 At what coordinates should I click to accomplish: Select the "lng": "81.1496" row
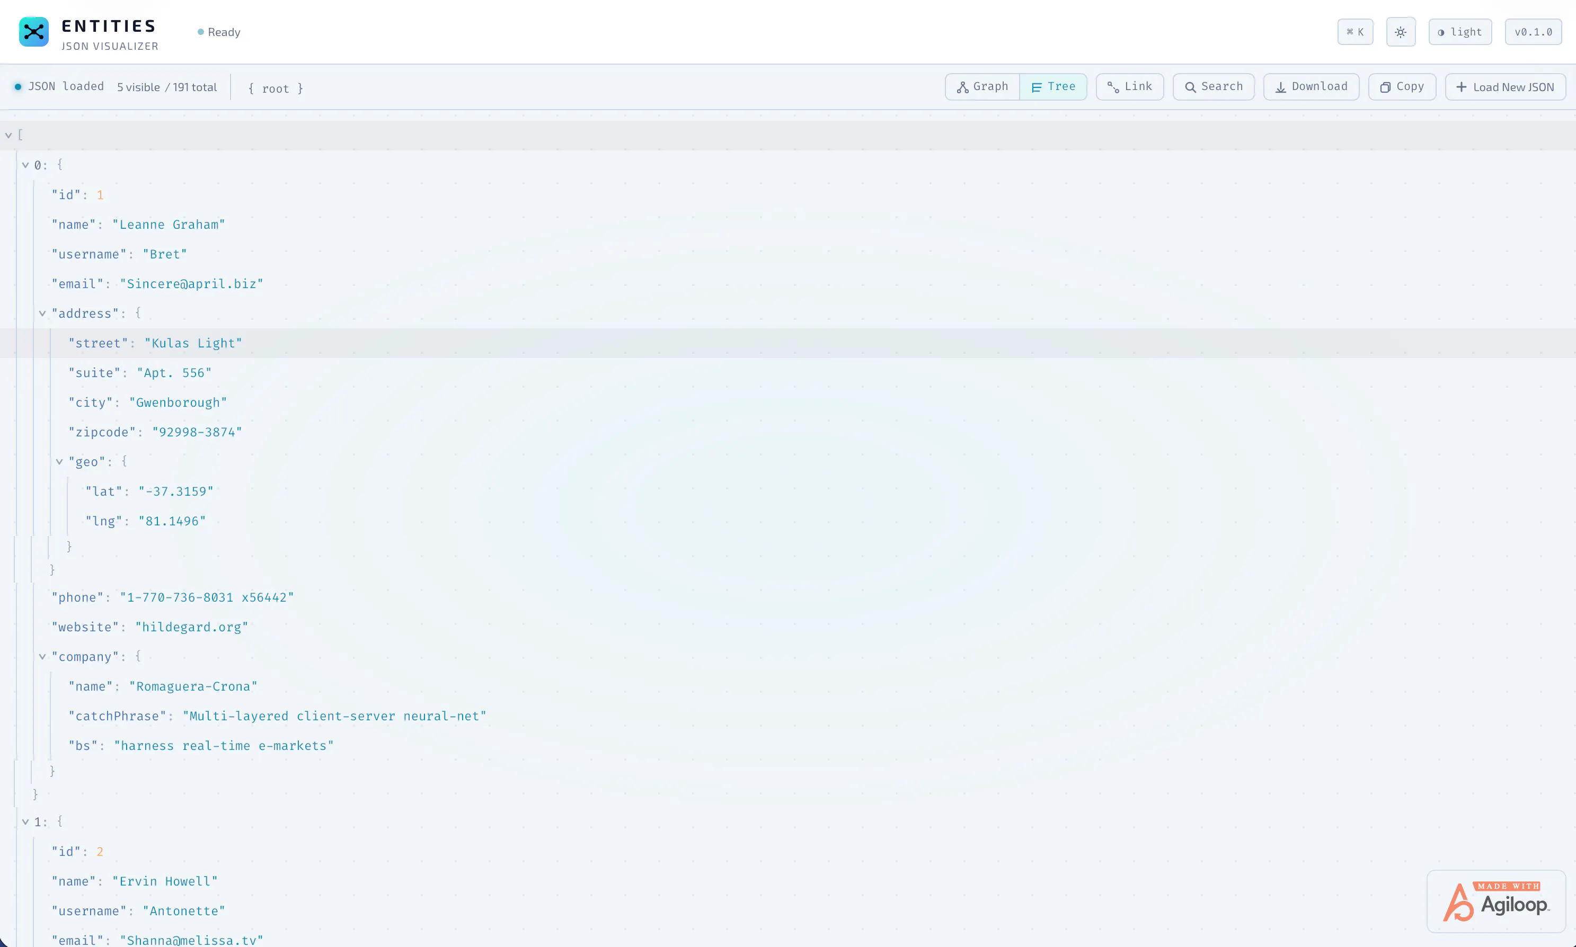tap(787, 521)
